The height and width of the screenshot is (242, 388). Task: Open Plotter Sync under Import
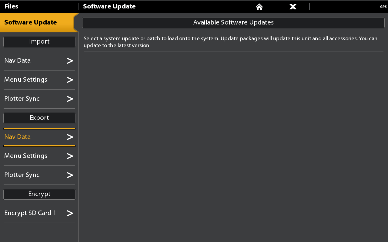[39, 99]
